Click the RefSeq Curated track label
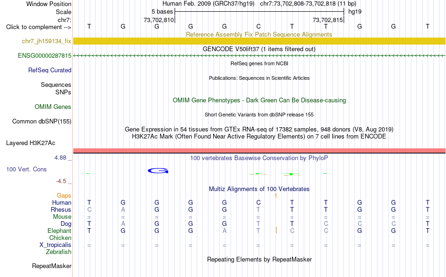Screen dimensions: 446x277 [x=50, y=70]
